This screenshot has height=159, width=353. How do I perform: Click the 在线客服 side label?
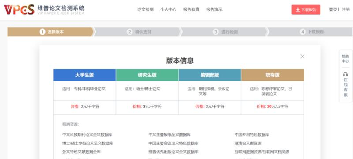(x=345, y=87)
